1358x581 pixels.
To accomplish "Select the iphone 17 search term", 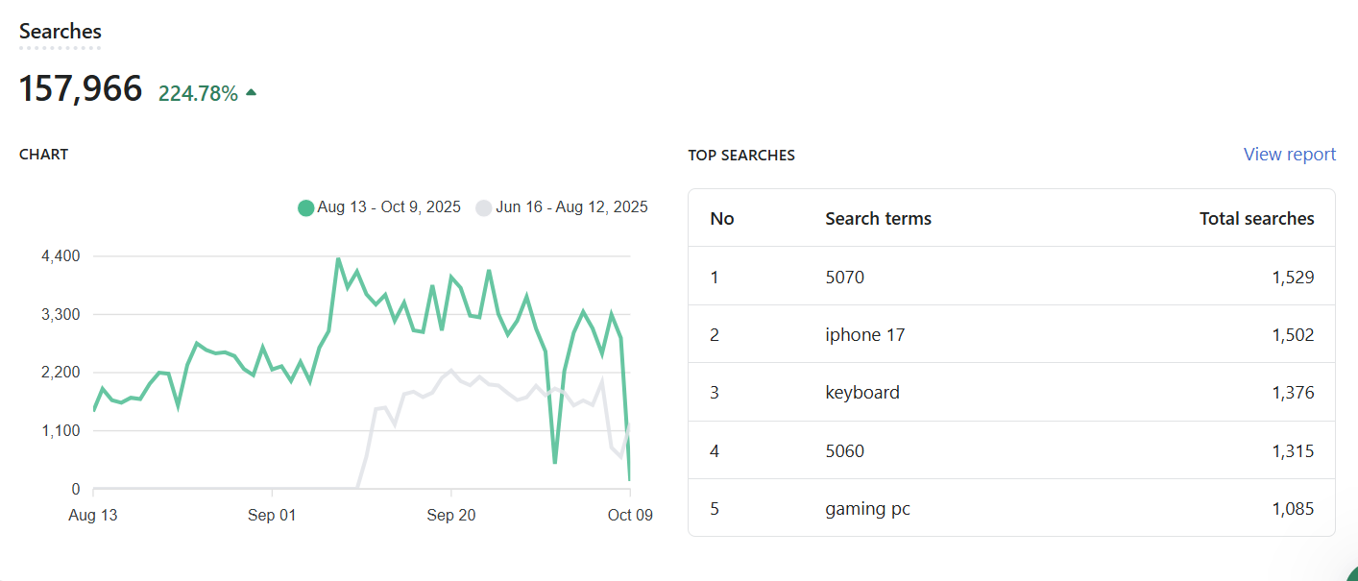I will [x=864, y=335].
